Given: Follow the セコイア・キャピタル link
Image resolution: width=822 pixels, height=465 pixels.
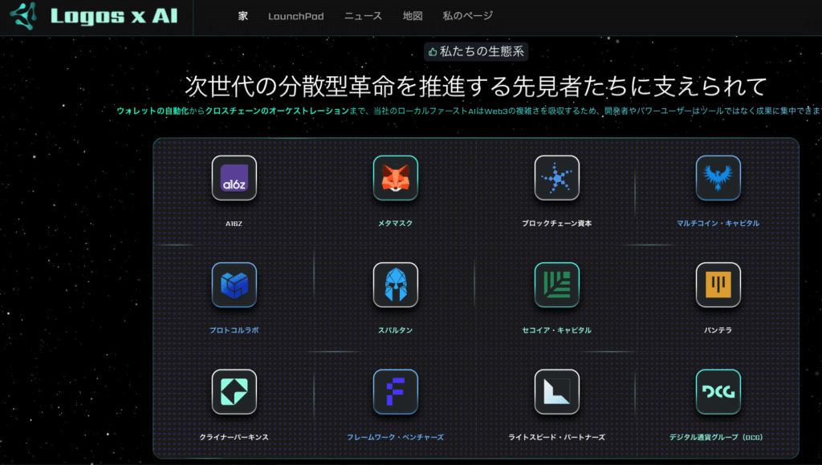Looking at the screenshot, I should (557, 330).
